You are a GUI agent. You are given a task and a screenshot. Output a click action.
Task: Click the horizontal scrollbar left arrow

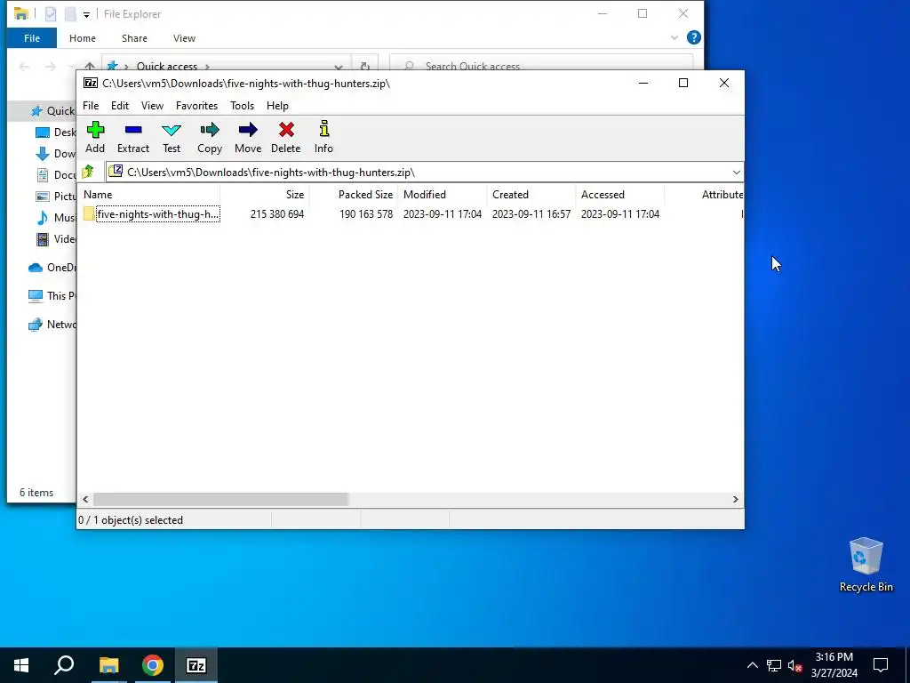point(86,500)
